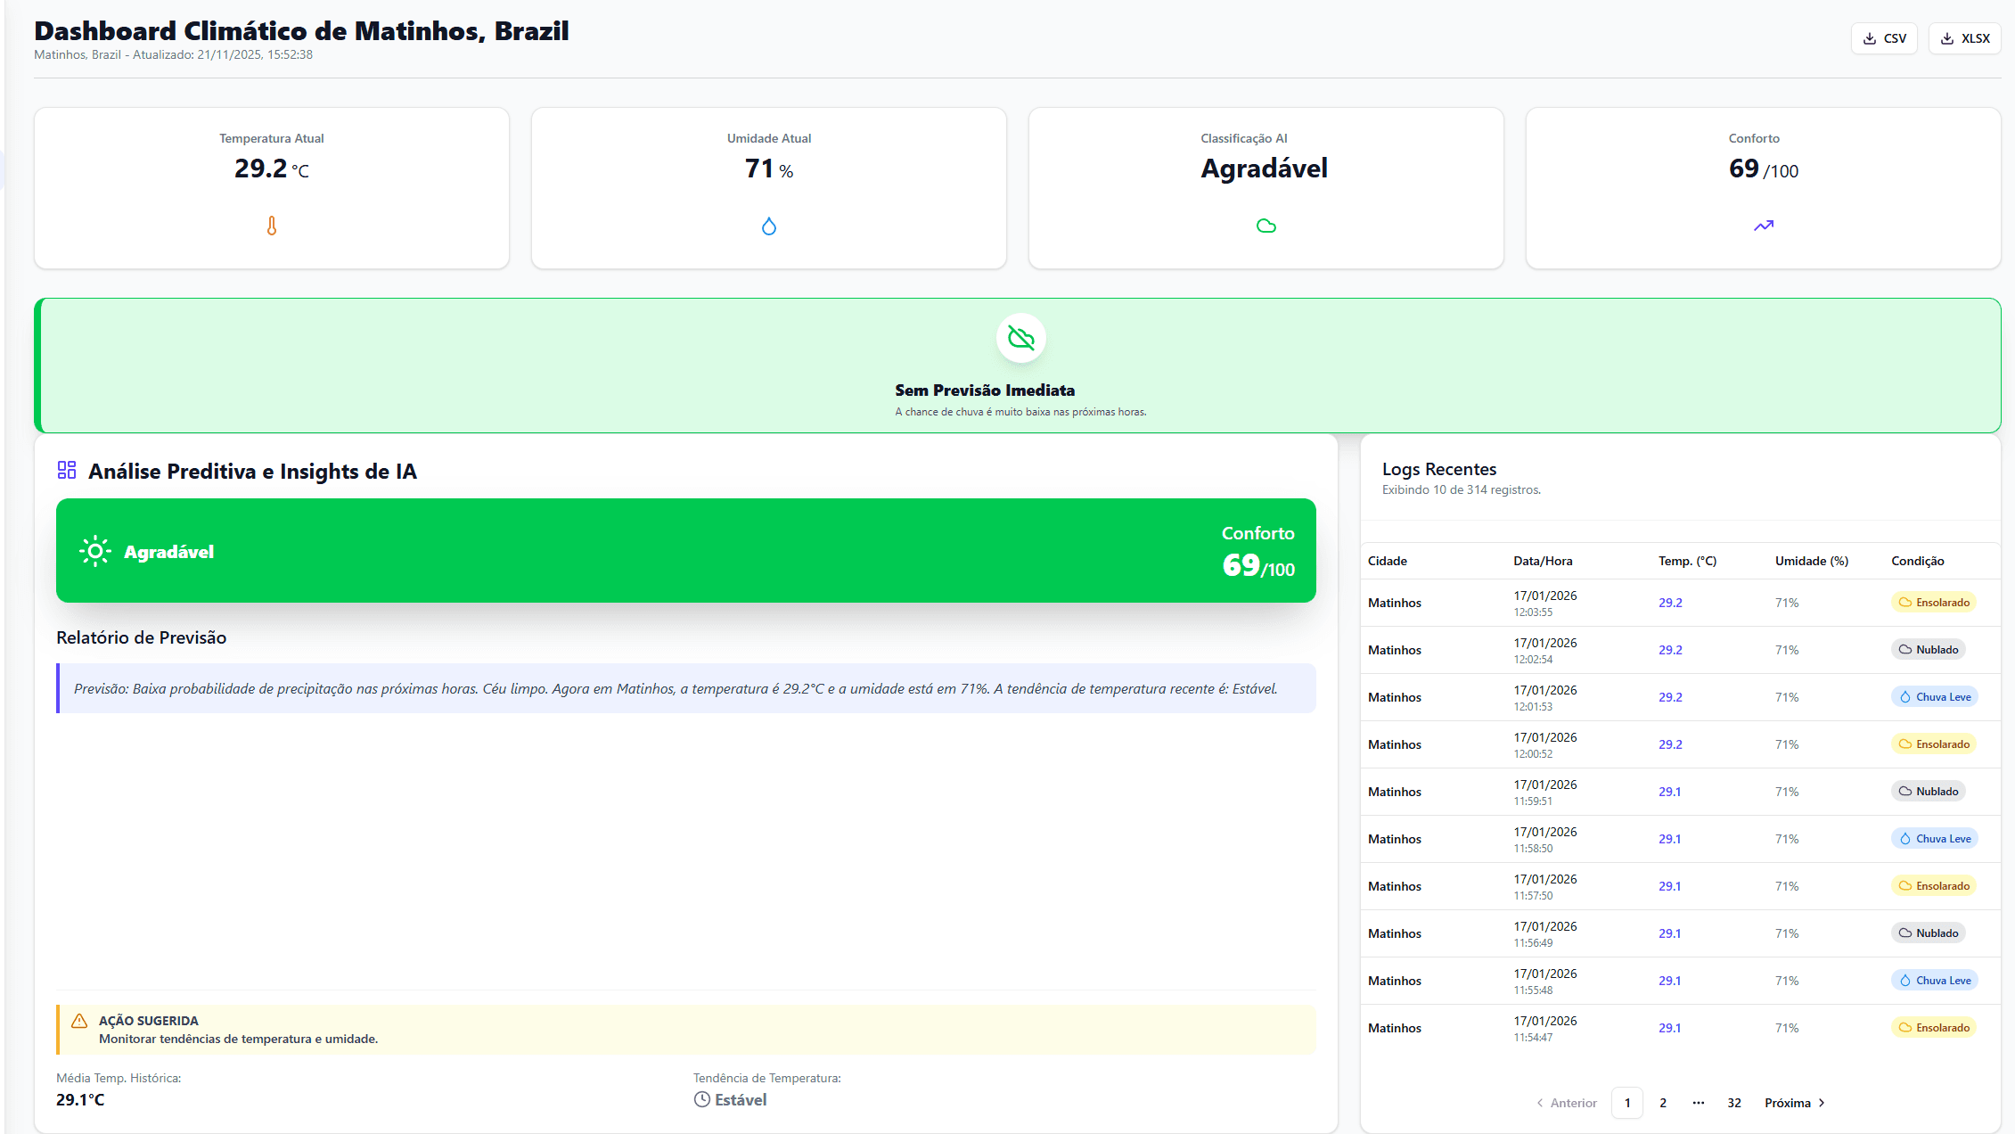This screenshot has width=2015, height=1134.
Task: Click the warning triangle icon in Ação Sugerida
Action: [x=79, y=1021]
